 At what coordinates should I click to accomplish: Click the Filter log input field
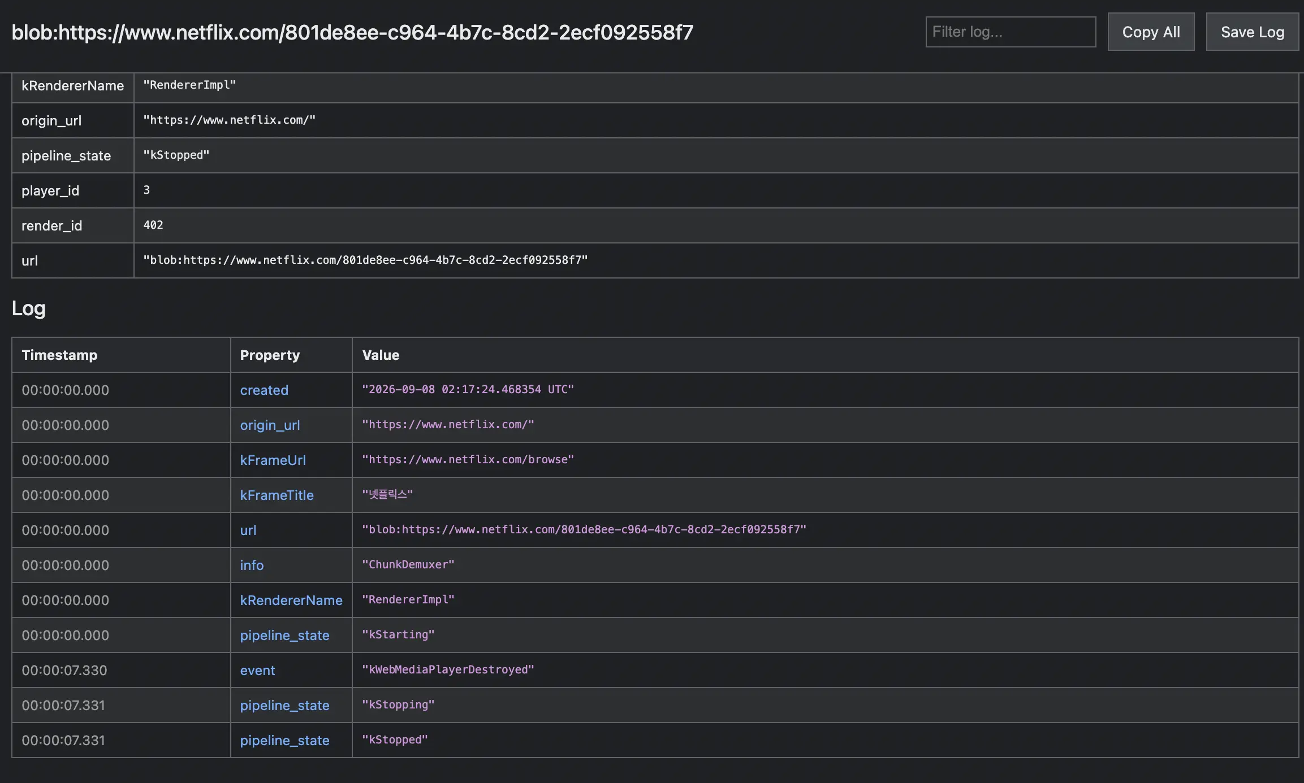coord(1011,32)
